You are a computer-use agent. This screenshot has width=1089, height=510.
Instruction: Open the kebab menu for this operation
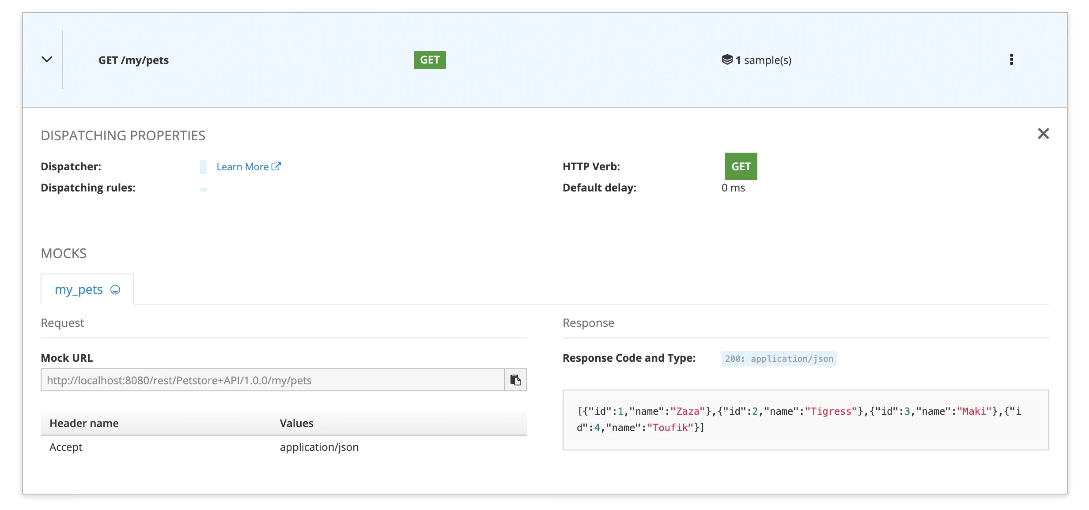[x=1011, y=60]
